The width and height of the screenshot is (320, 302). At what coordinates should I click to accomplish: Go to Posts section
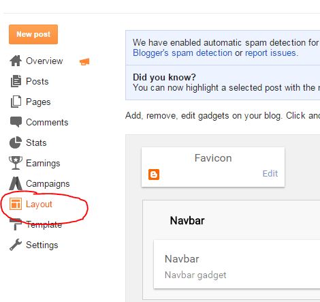tap(37, 81)
